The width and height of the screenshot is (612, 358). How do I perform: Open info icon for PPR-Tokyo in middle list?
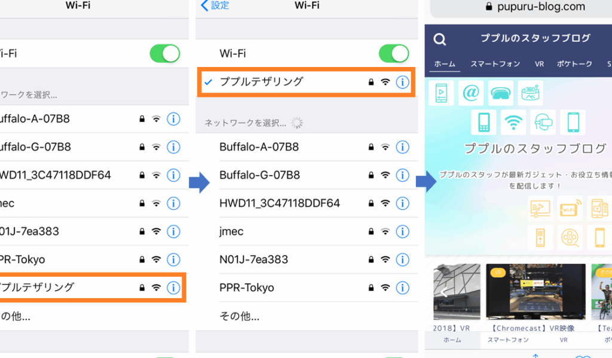coord(402,287)
